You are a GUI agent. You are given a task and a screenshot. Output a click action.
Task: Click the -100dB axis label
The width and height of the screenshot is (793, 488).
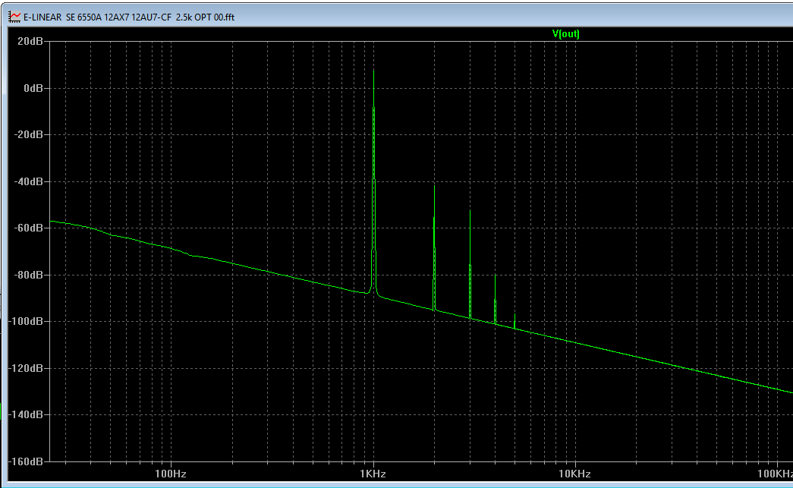[x=27, y=322]
